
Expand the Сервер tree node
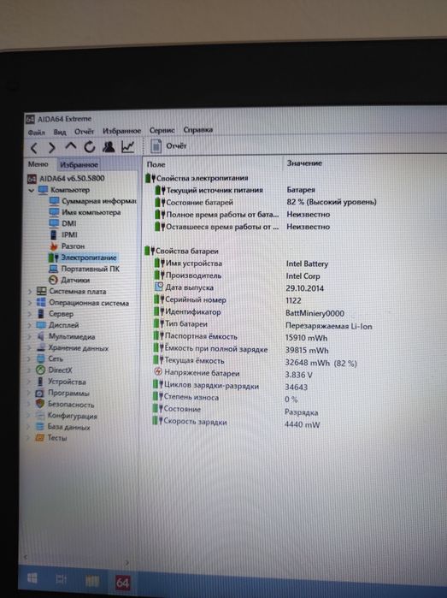pyautogui.click(x=30, y=314)
